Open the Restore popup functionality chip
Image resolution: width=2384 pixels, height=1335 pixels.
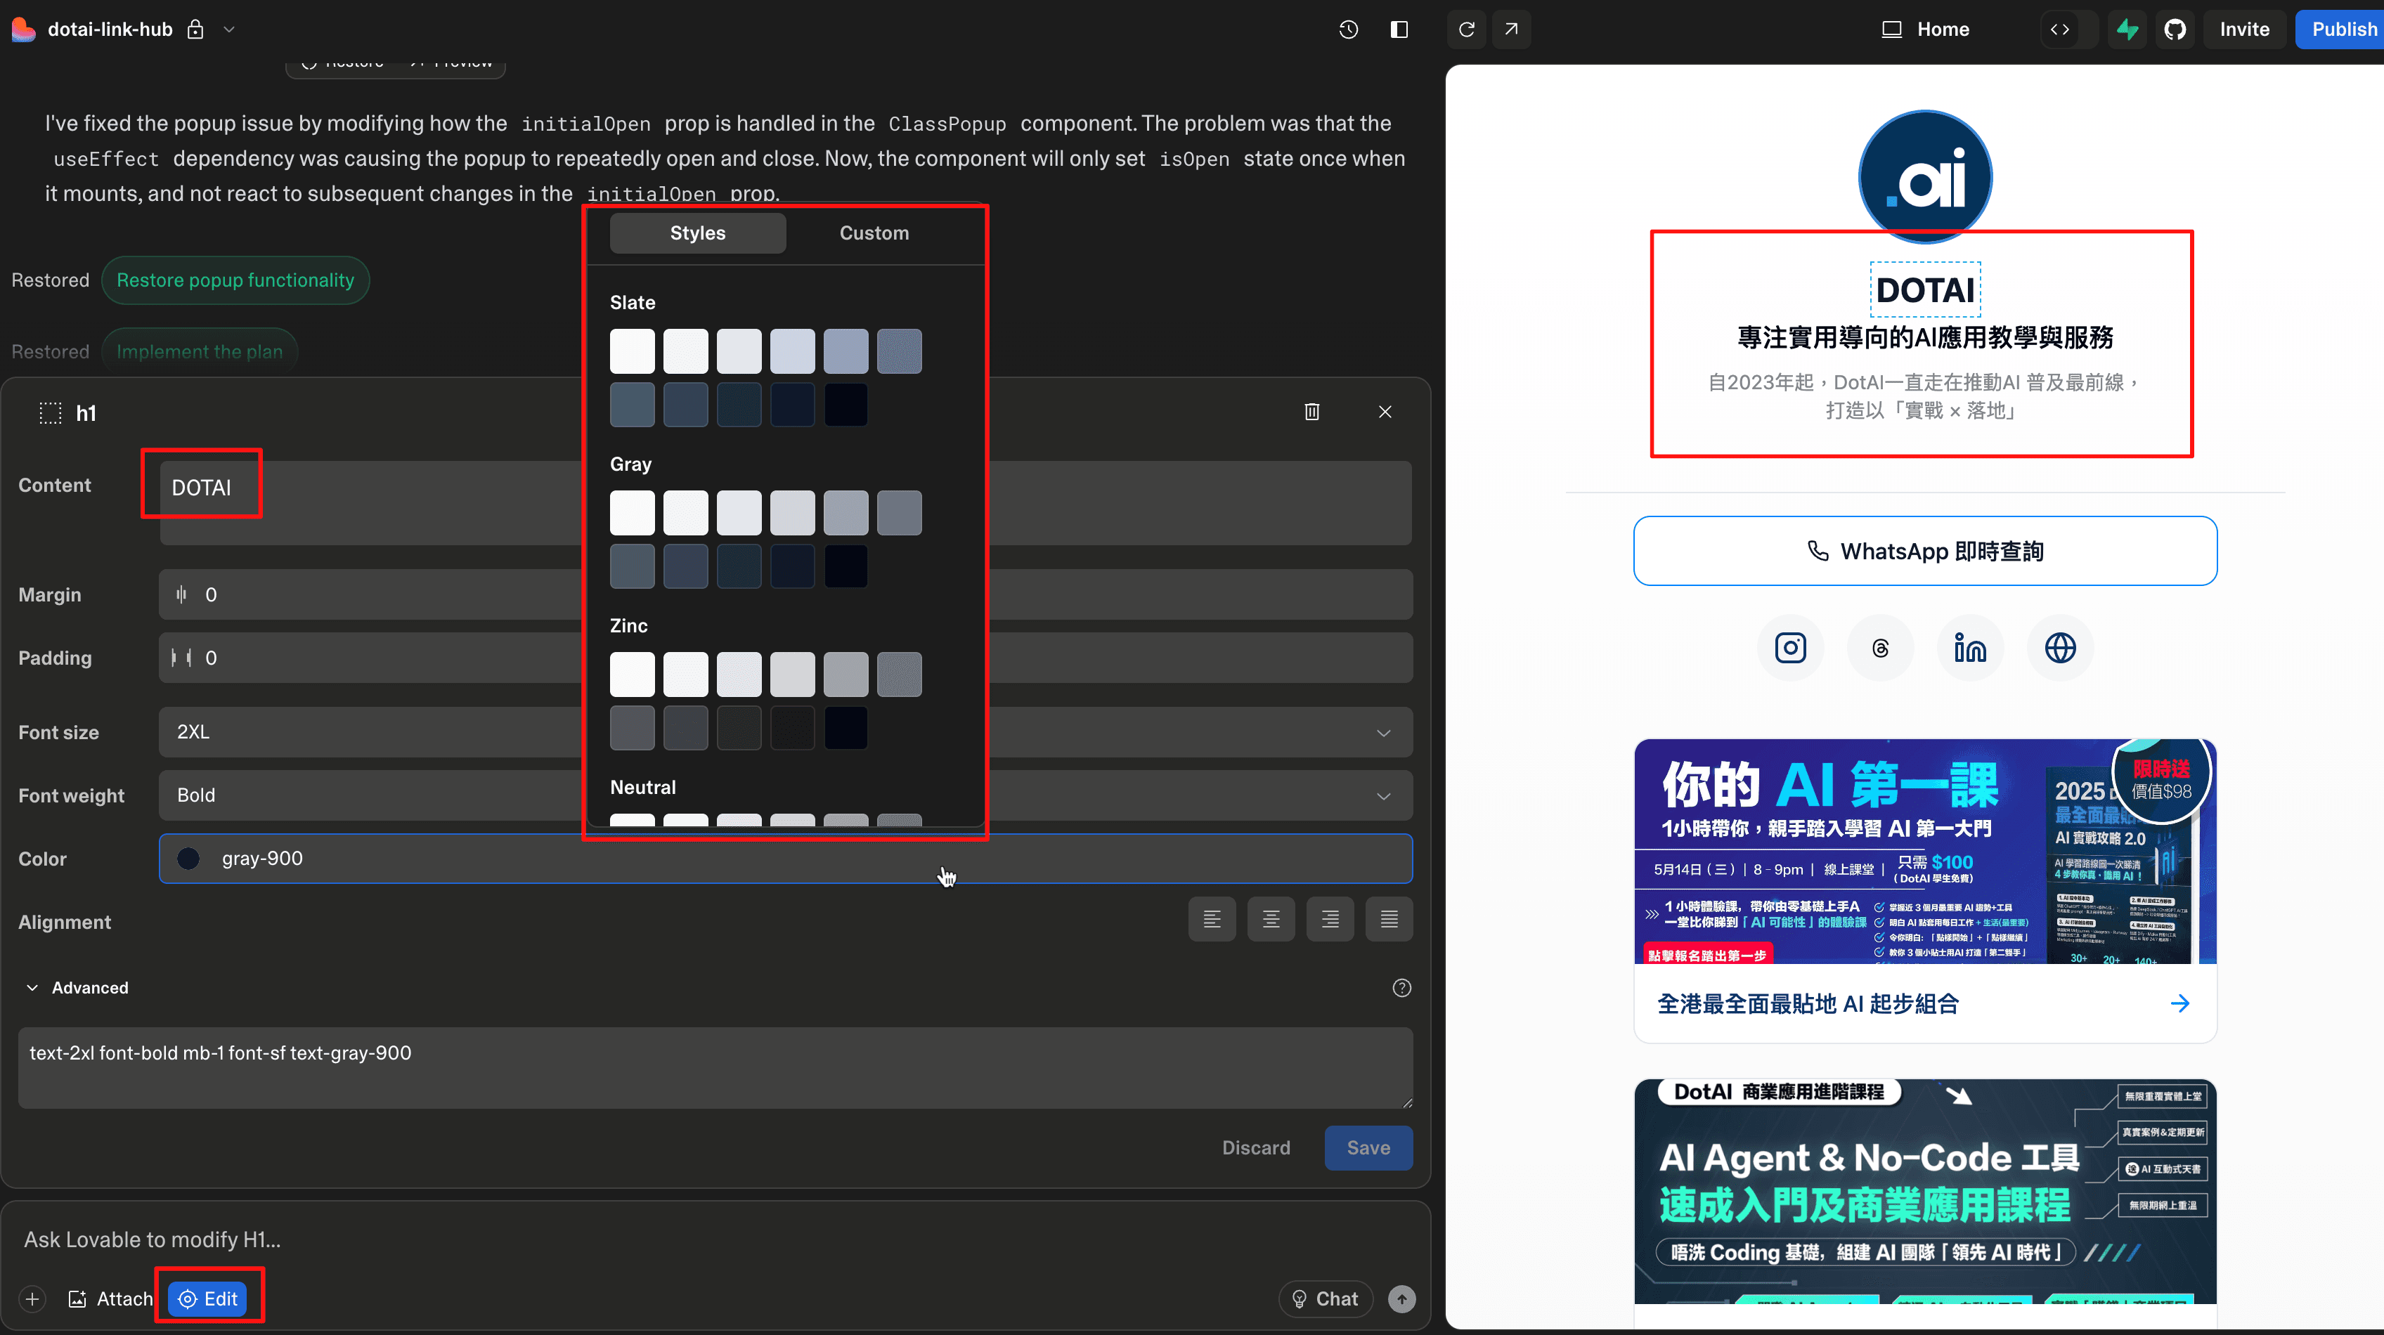(x=235, y=280)
